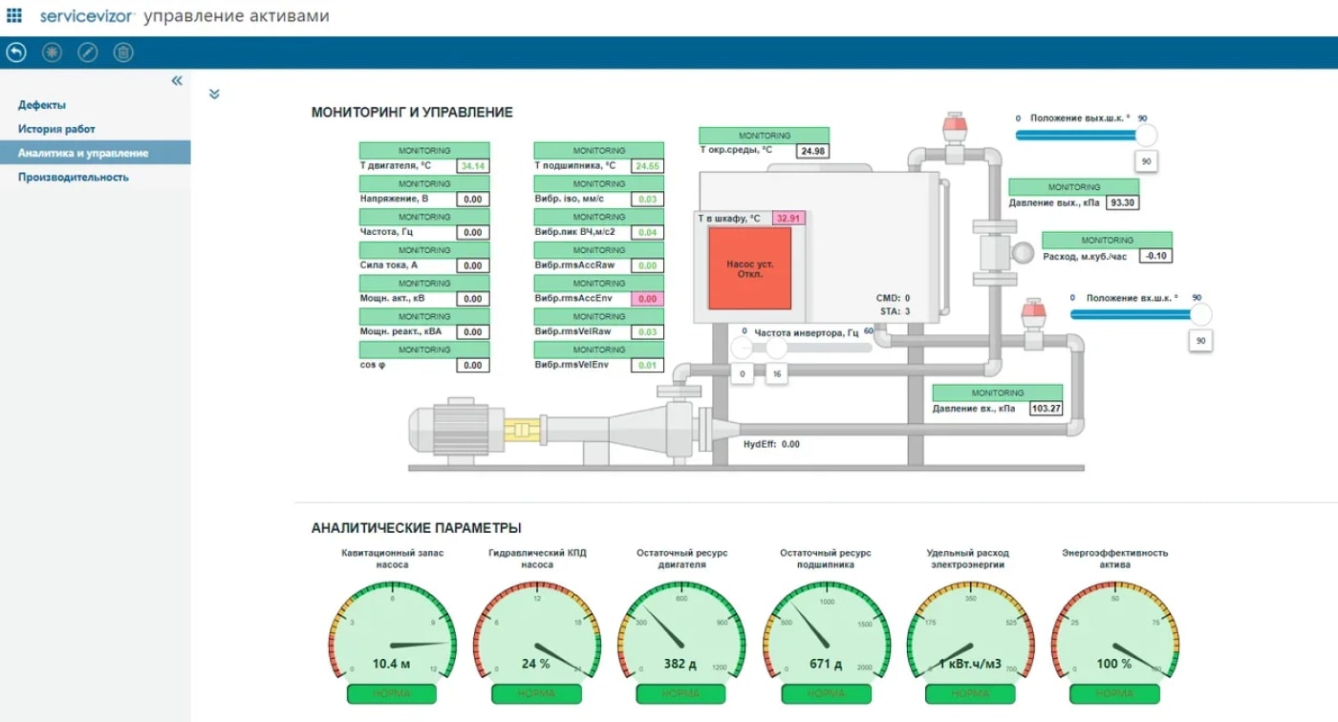1338x722 pixels.
Task: Click the Давление вых. value 93.30
Action: coord(1123,202)
